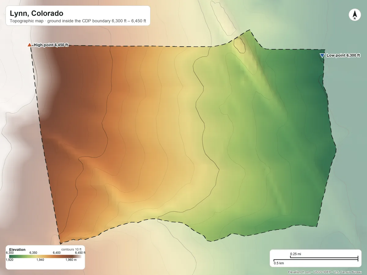This screenshot has width=367, height=275.
Task: Click the '1,920' meters legend label
Action: click(x=9, y=260)
